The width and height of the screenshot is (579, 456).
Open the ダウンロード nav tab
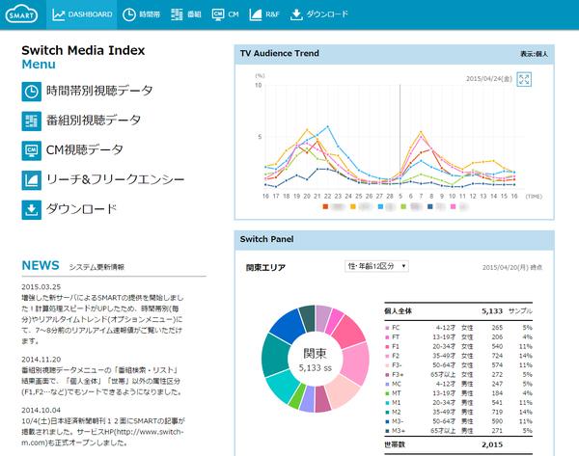(x=318, y=14)
